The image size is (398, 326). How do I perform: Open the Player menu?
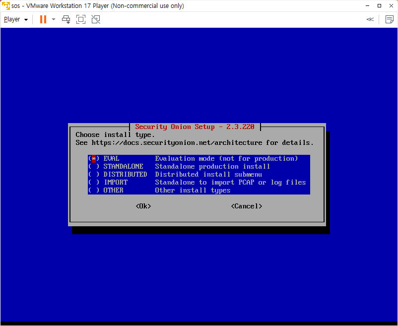click(16, 19)
